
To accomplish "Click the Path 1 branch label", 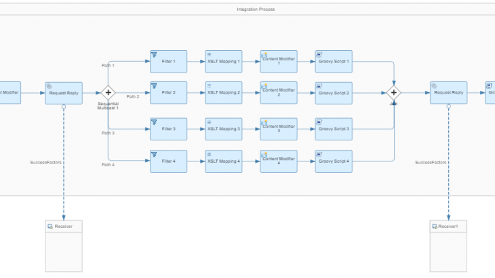I will point(108,66).
